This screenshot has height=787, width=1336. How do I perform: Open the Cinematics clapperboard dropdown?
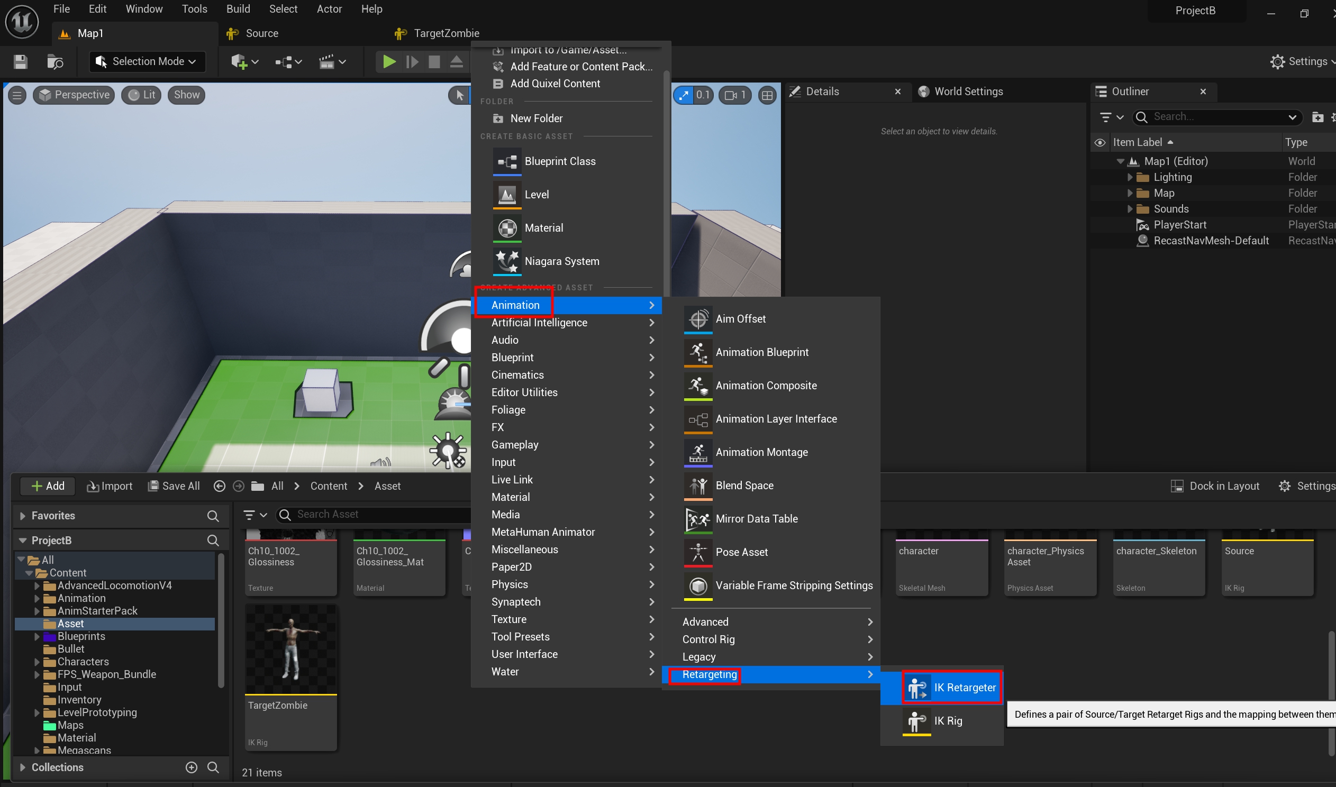pos(332,61)
